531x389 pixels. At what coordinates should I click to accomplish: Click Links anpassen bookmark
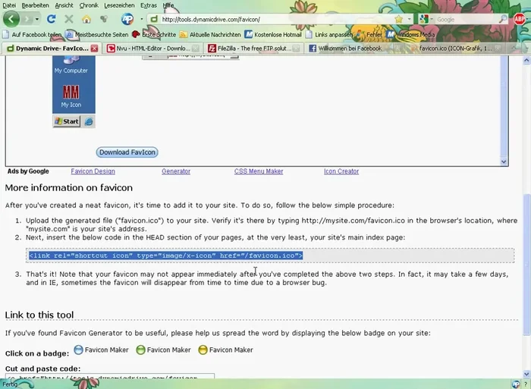click(x=329, y=35)
